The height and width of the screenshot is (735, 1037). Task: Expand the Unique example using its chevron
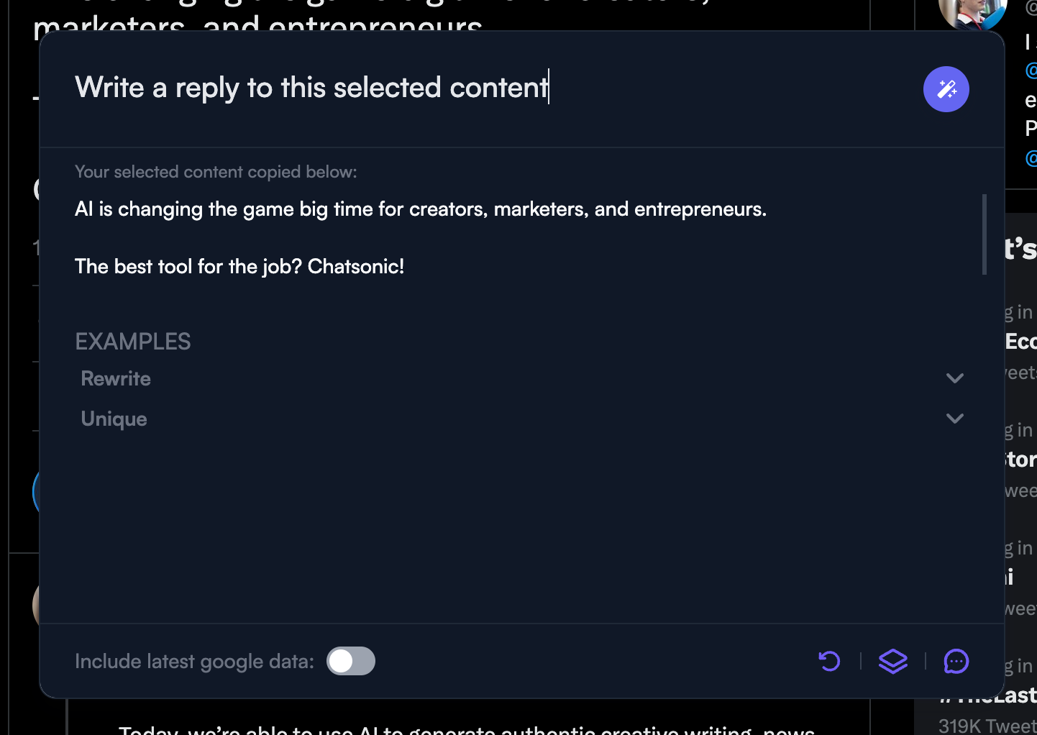(x=954, y=419)
